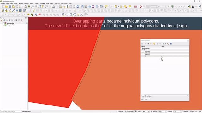Image resolution: width=202 pixels, height=113 pixels.
Task: Click the yellow label tool icon
Action: tap(28, 15)
